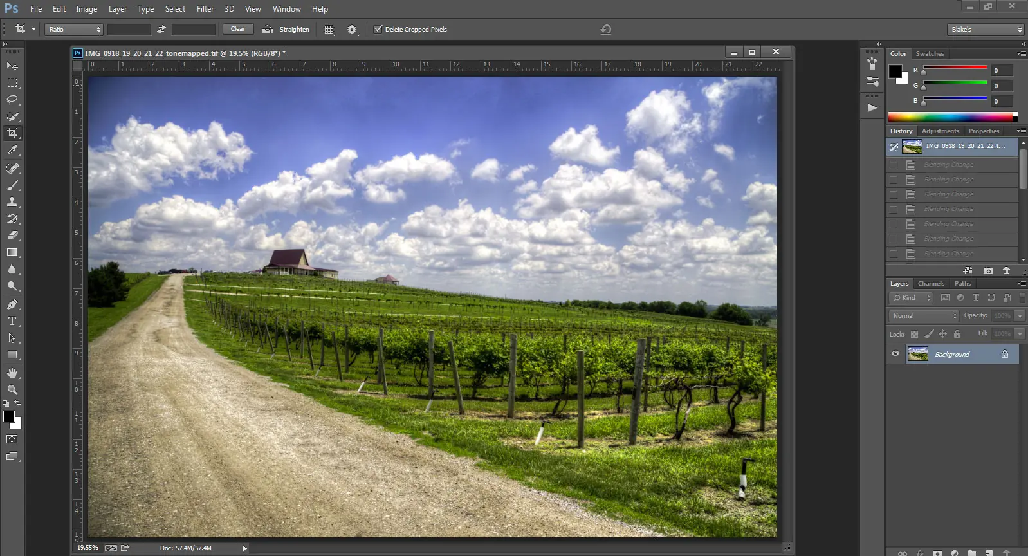The width and height of the screenshot is (1028, 556).
Task: Select the Zoom tool in toolbox
Action: point(12,390)
